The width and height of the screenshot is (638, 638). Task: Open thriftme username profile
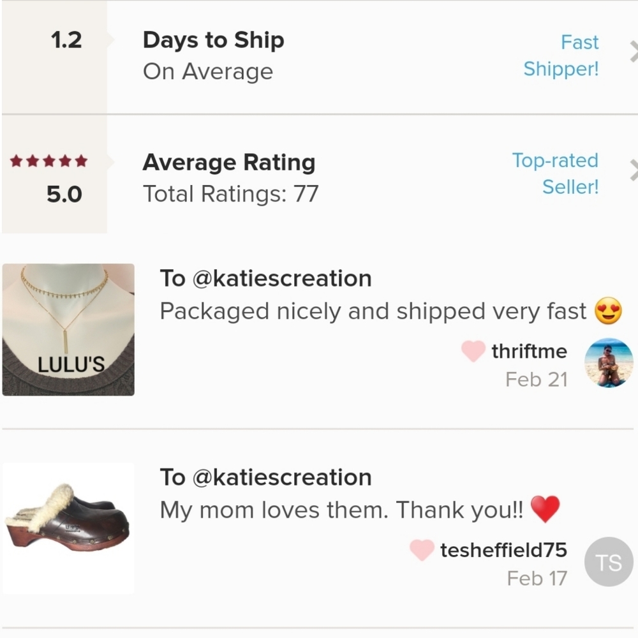tap(529, 351)
